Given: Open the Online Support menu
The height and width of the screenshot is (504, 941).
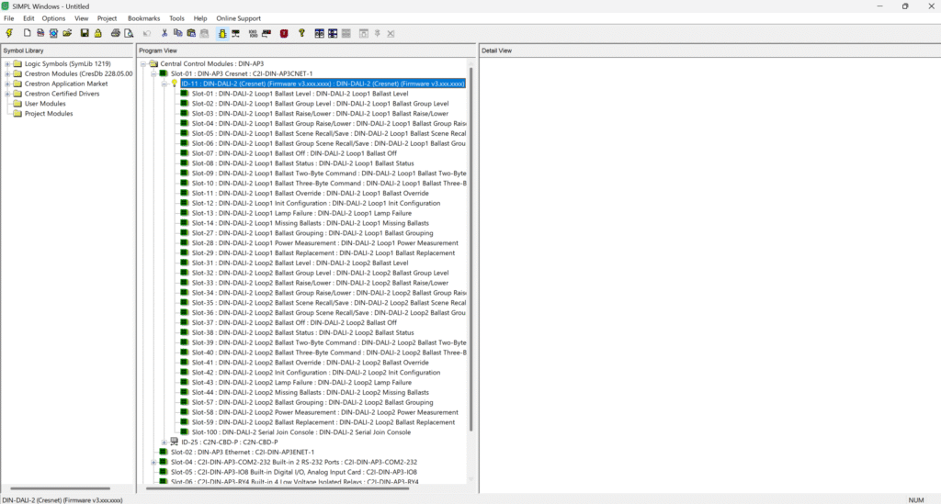Looking at the screenshot, I should pos(238,18).
